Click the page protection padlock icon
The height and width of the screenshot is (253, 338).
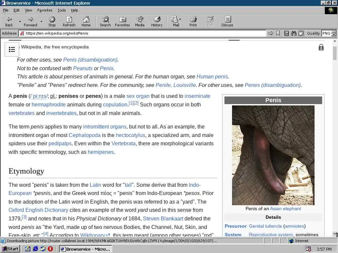coord(321,47)
